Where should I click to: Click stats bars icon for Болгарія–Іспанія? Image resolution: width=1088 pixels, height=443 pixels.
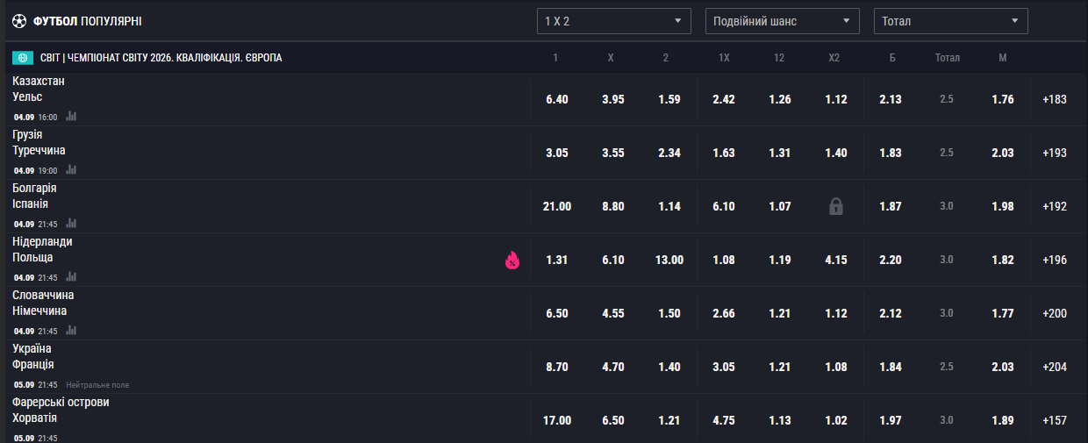point(71,224)
